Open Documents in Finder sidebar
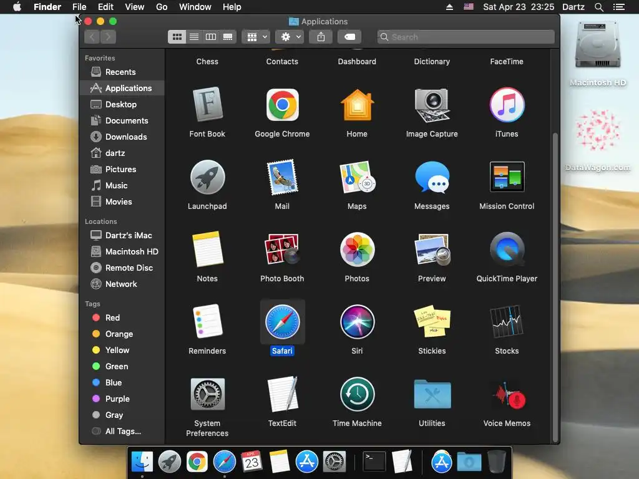This screenshot has width=639, height=479. tap(122, 120)
